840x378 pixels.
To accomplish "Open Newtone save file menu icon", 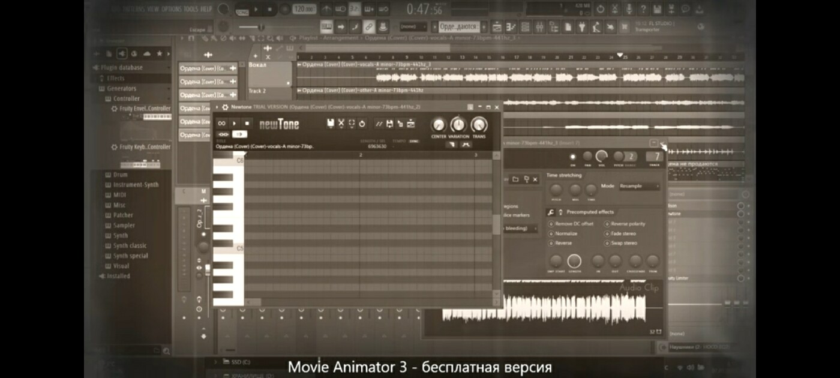I will pos(331,124).
